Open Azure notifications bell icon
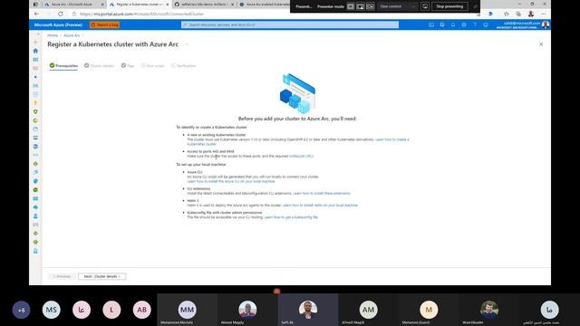The width and height of the screenshot is (580, 326). click(453, 24)
